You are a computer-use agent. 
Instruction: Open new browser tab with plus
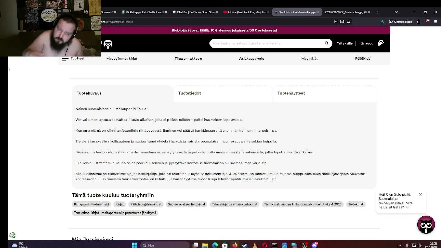point(378,12)
